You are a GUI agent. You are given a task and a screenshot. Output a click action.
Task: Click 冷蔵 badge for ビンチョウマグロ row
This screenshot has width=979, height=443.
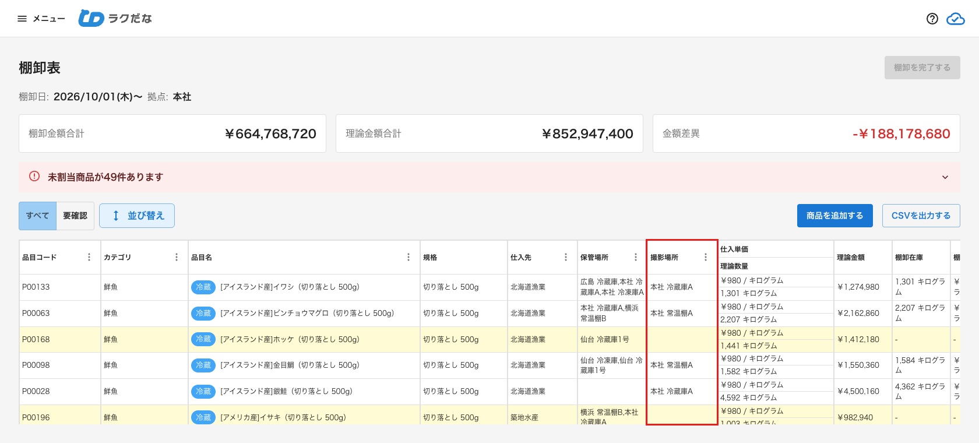pos(203,313)
